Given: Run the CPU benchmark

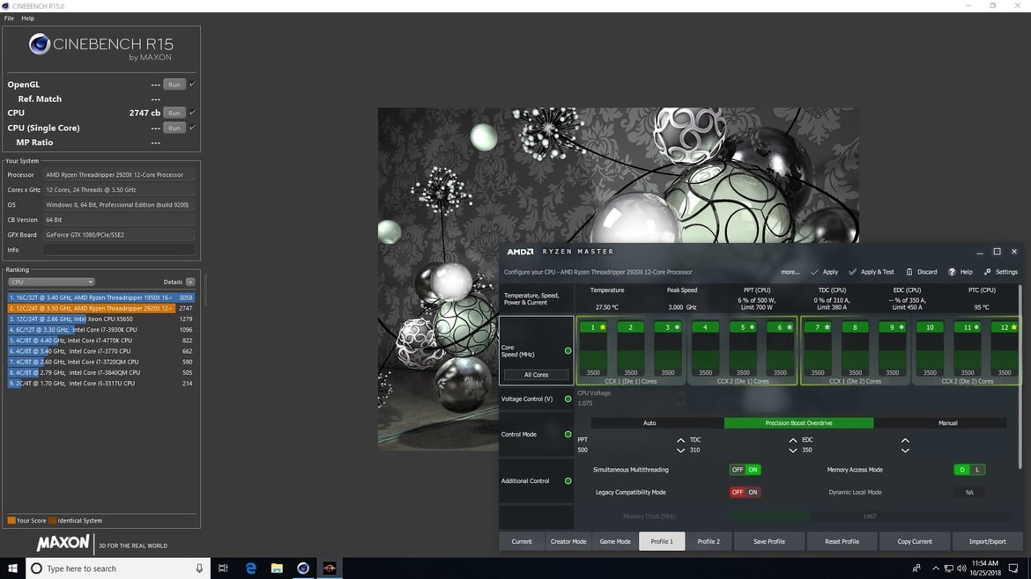Looking at the screenshot, I should pos(174,113).
